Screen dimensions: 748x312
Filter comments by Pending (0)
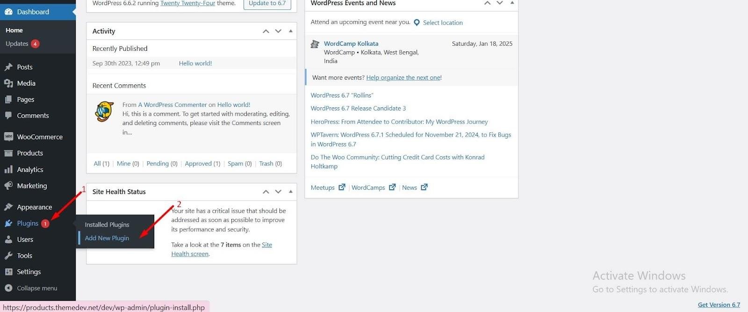(162, 164)
